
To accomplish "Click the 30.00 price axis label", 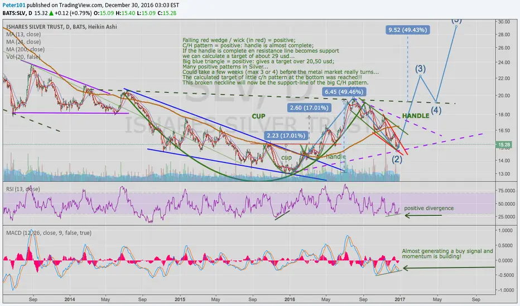I will pos(504,22).
